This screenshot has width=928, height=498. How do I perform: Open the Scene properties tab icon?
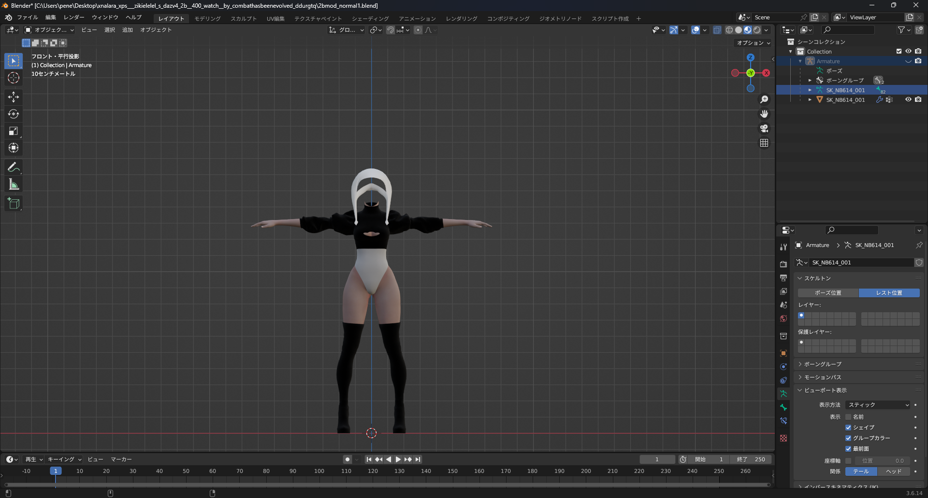coord(783,305)
